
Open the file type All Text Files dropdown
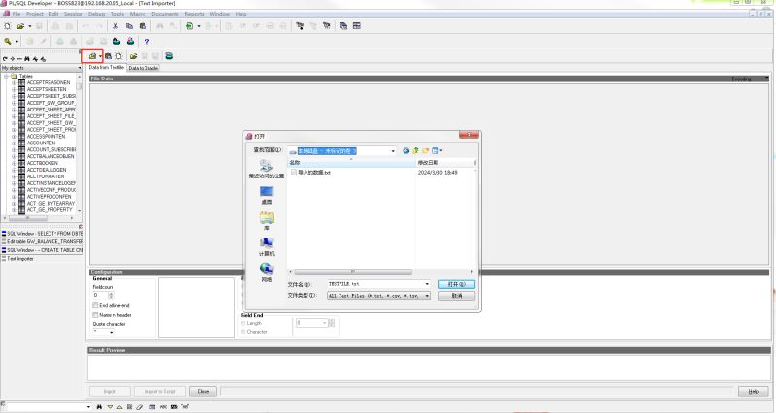[x=427, y=296]
